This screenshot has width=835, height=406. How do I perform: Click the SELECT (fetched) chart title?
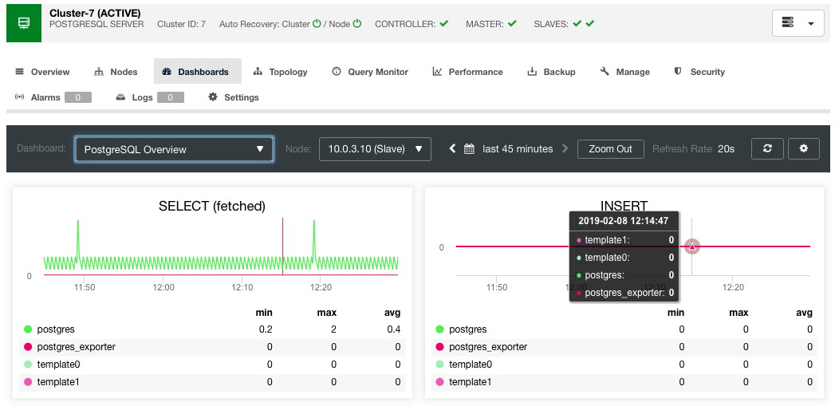point(212,206)
